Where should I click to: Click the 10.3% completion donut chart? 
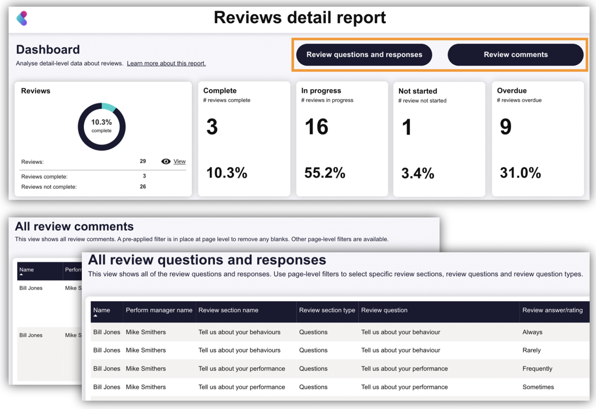click(102, 126)
